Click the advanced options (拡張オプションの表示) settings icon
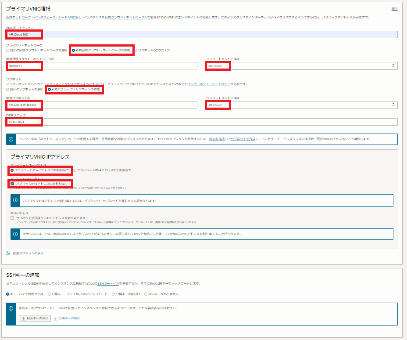The width and height of the screenshot is (407, 340). 8,253
